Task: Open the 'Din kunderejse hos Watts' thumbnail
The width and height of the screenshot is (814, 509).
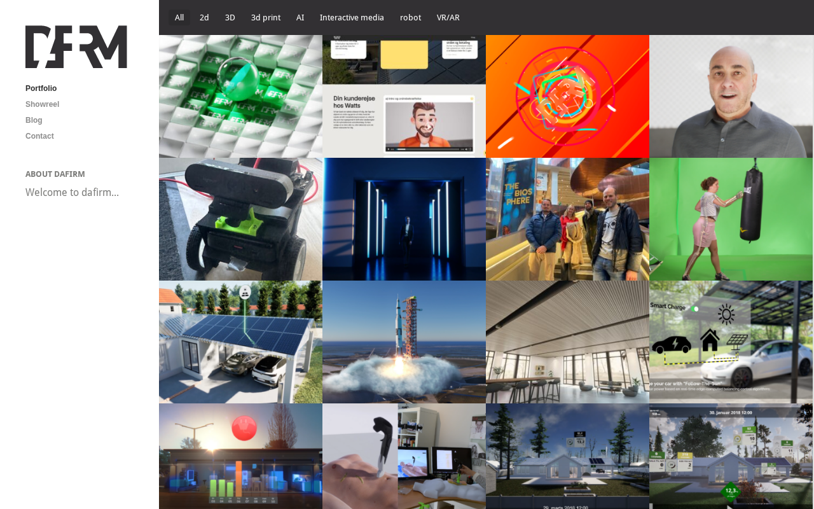Action: 404,96
